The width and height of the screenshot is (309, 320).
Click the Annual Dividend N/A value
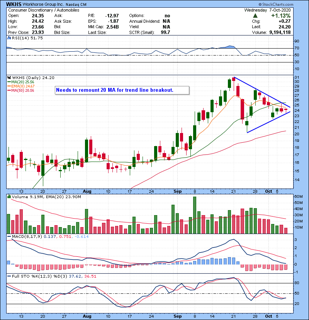coord(166,21)
